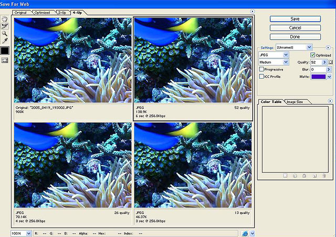Toggle slices visibility icon
This screenshot has width=336, height=237.
pyautogui.click(x=5, y=60)
